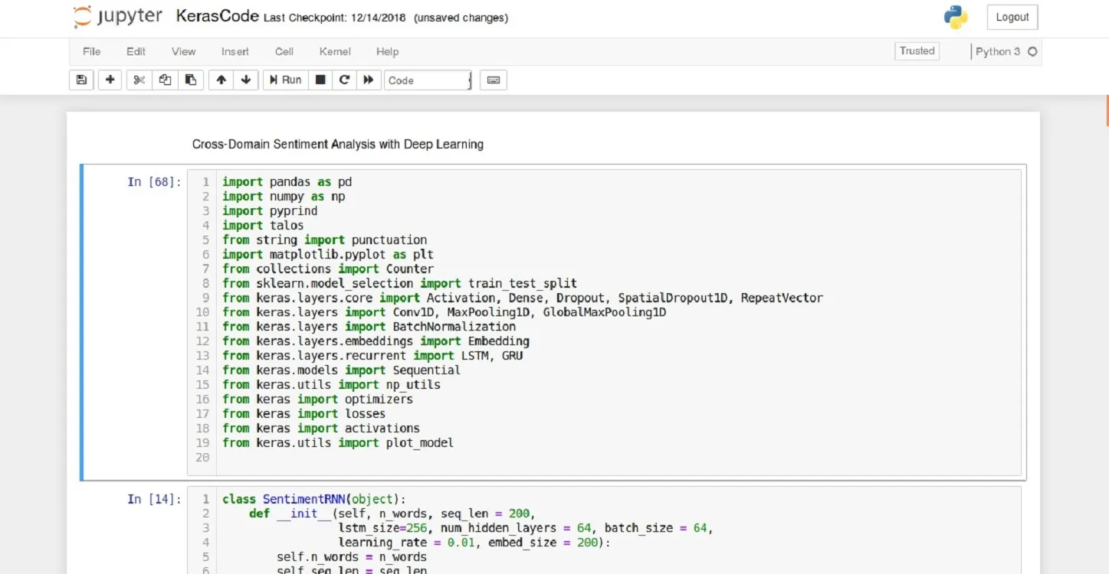Click the Logout button

(x=1012, y=17)
